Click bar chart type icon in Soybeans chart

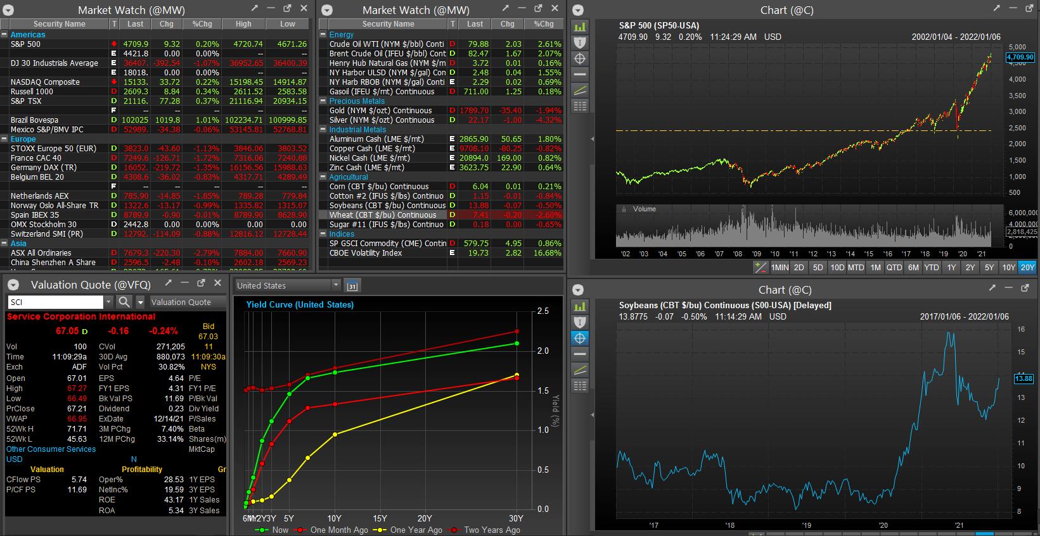click(579, 306)
